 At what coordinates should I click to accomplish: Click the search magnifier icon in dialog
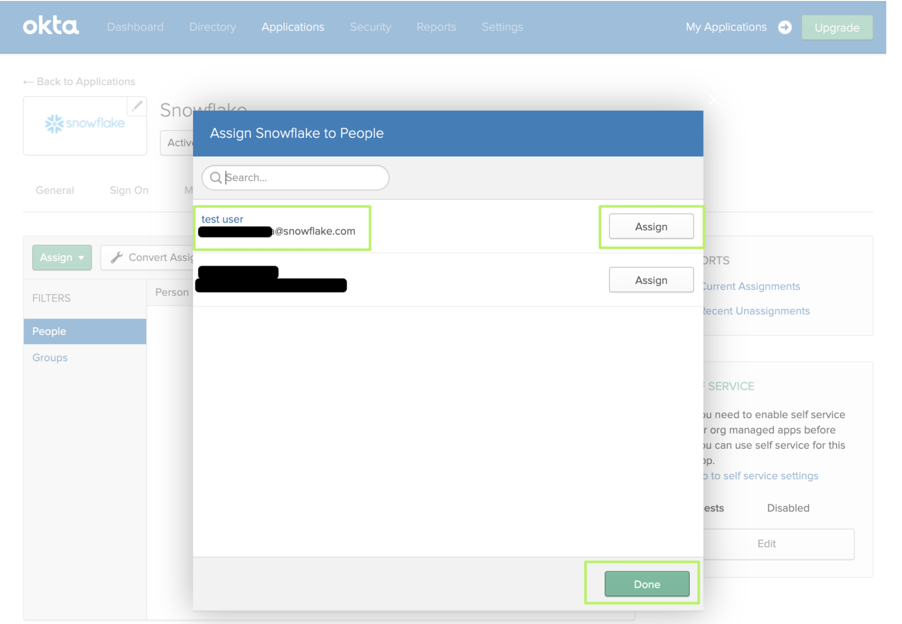pos(216,178)
